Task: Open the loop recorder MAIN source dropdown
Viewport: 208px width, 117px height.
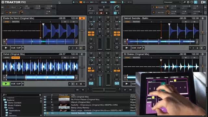Action: coord(92,13)
